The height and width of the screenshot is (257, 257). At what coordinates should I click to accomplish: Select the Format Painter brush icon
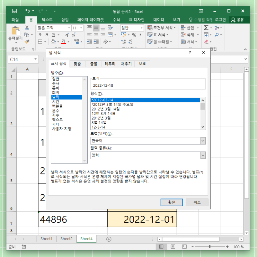27,42
